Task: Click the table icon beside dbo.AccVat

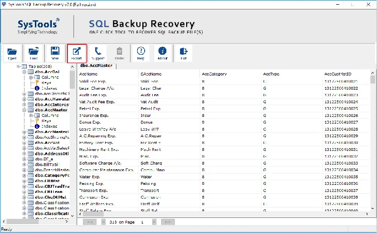Action: [x=31, y=142]
